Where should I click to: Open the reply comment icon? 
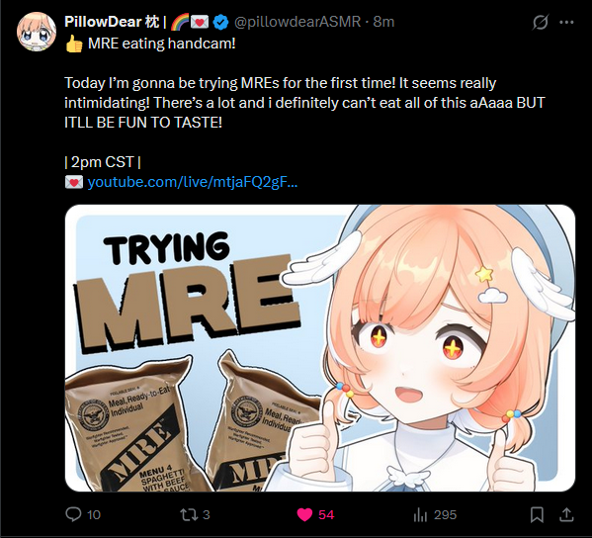(73, 514)
